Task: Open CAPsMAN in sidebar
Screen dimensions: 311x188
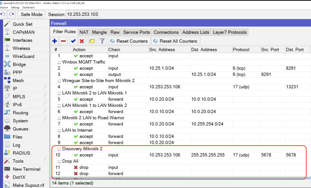Action: [x=24, y=32]
